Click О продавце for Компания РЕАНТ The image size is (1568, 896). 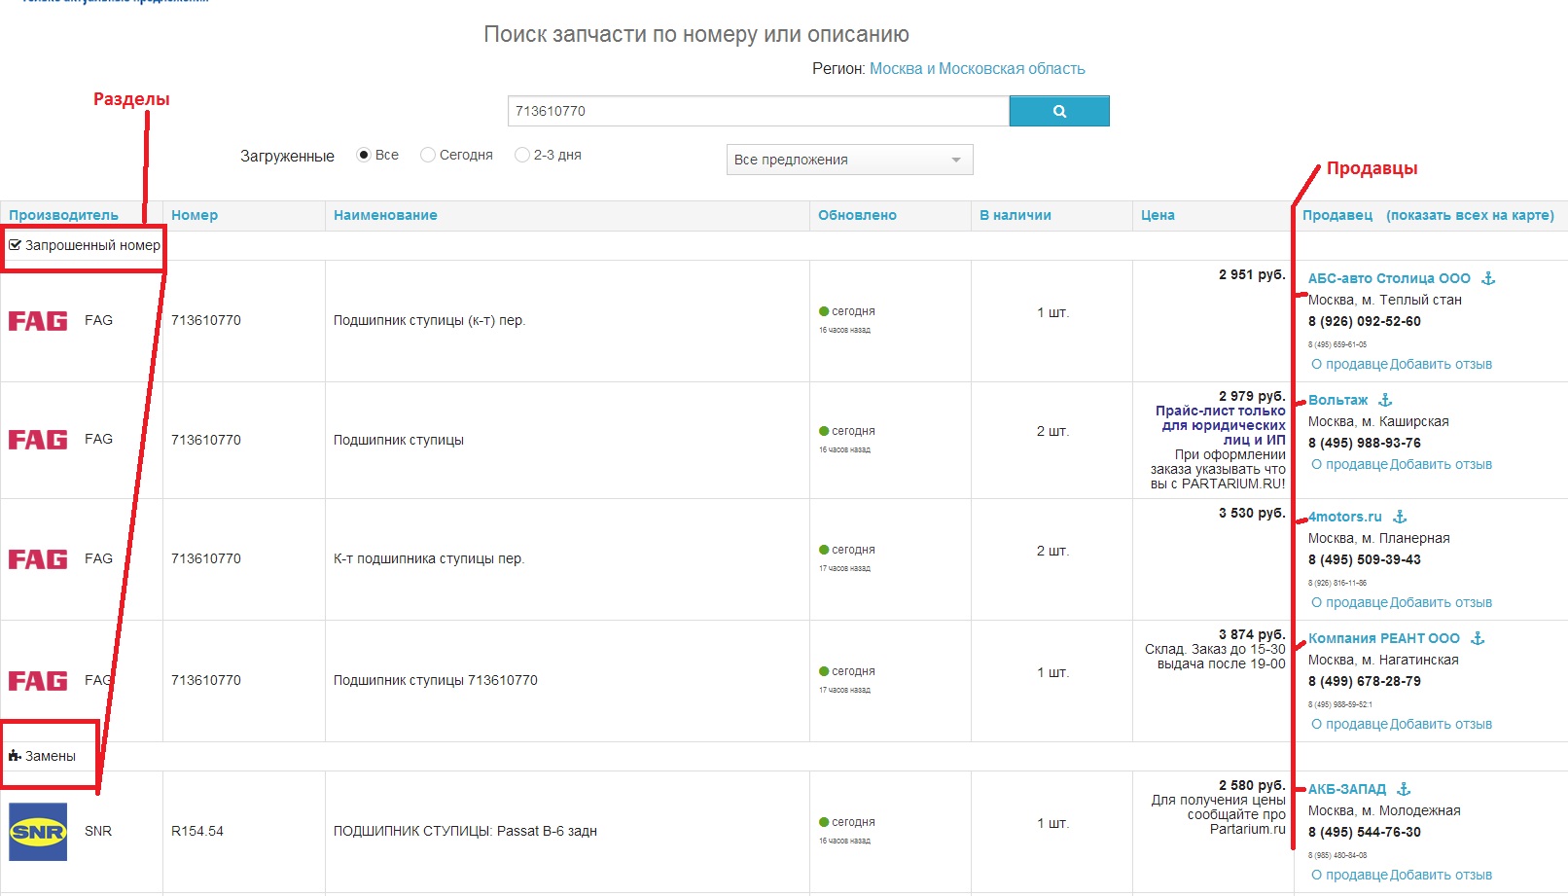[1350, 724]
